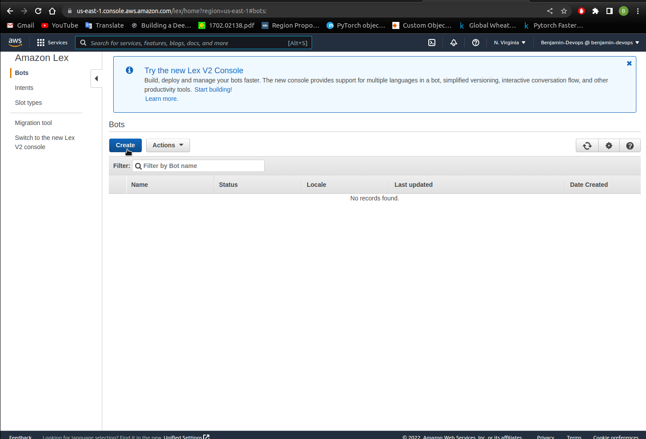Open Custom Objec... bookmark
This screenshot has height=439, width=646.
pyautogui.click(x=422, y=25)
